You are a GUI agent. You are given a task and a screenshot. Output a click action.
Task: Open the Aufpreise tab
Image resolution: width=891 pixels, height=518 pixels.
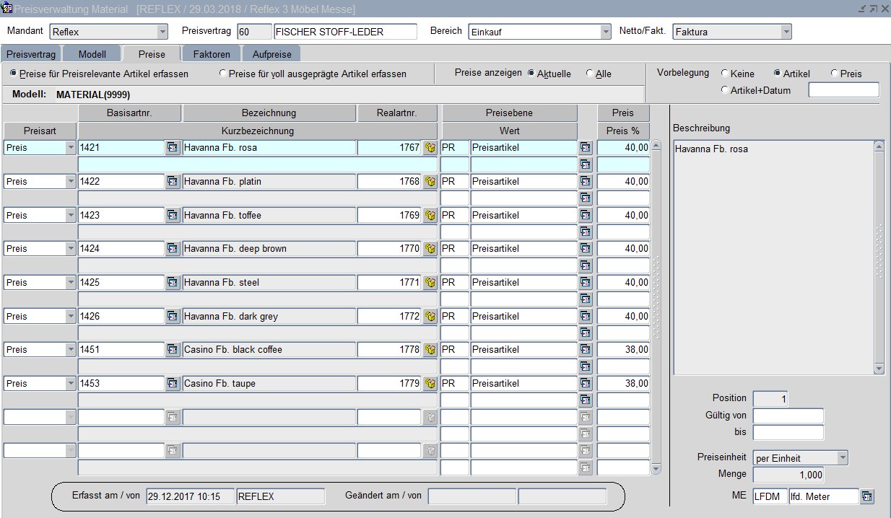(271, 55)
